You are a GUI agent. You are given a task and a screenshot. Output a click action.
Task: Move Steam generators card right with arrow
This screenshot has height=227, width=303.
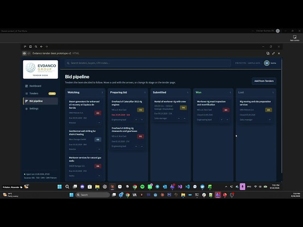[x=99, y=123]
